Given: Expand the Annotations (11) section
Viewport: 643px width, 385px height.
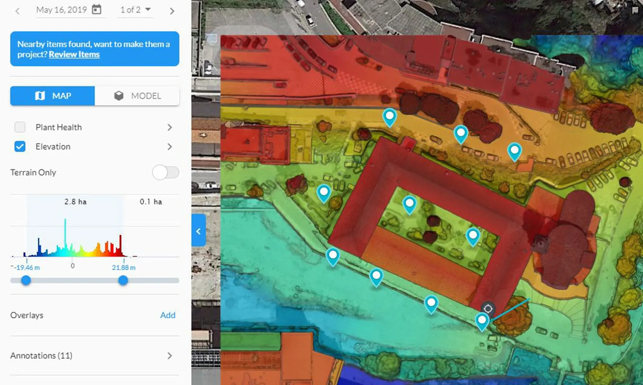Looking at the screenshot, I should coord(95,355).
